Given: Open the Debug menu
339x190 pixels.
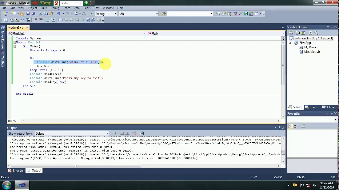Looking at the screenshot, I should tap(55, 8).
